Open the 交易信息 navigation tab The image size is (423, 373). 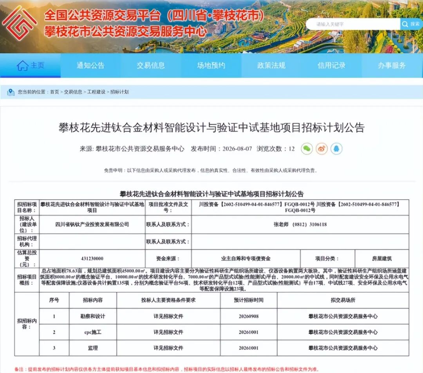pyautogui.click(x=151, y=65)
